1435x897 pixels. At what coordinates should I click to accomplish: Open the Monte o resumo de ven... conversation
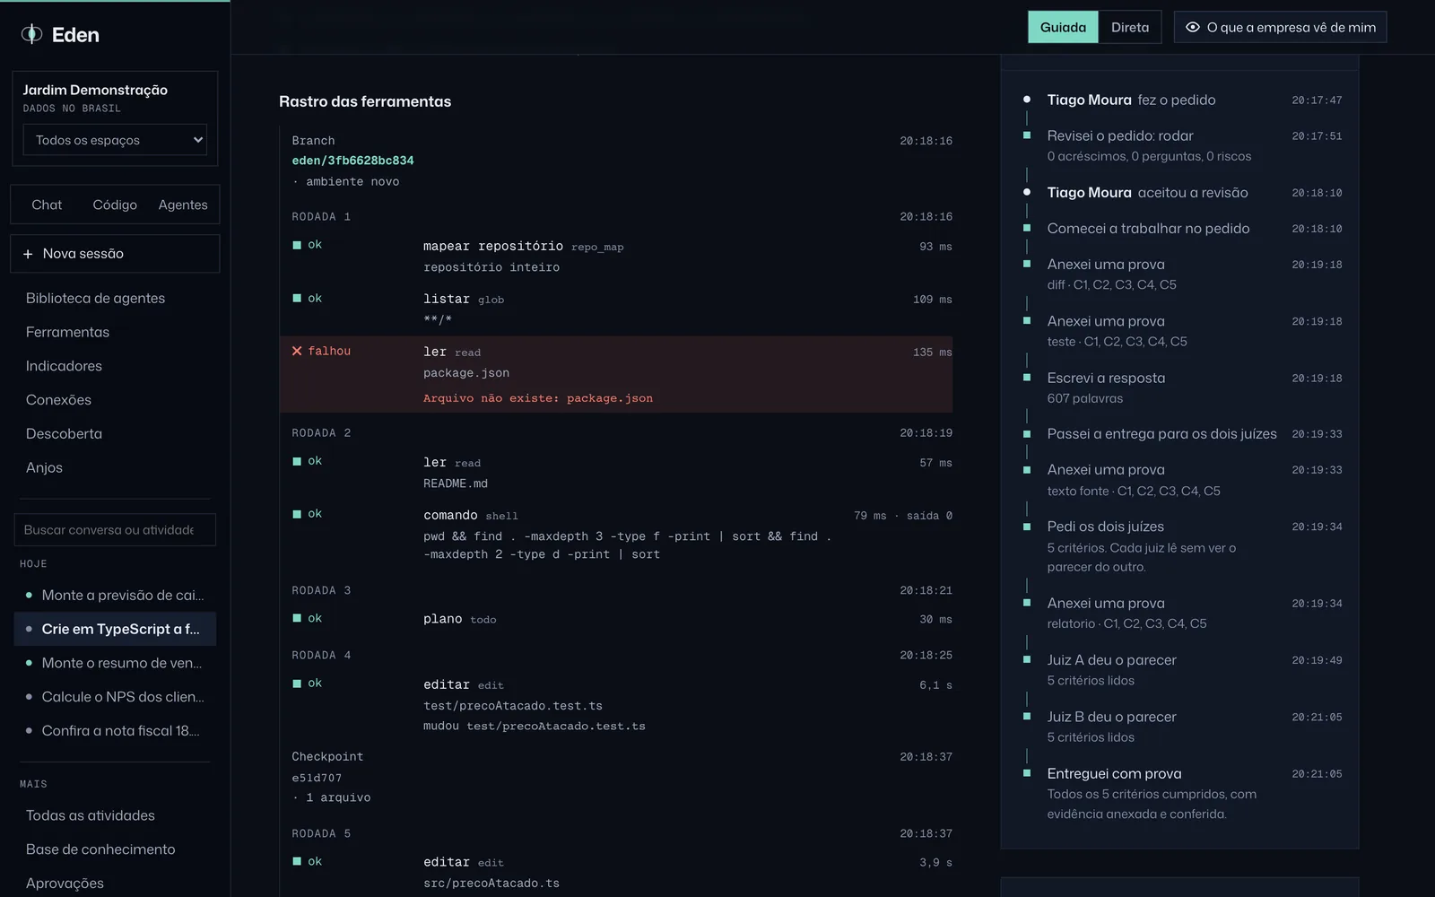click(x=115, y=663)
